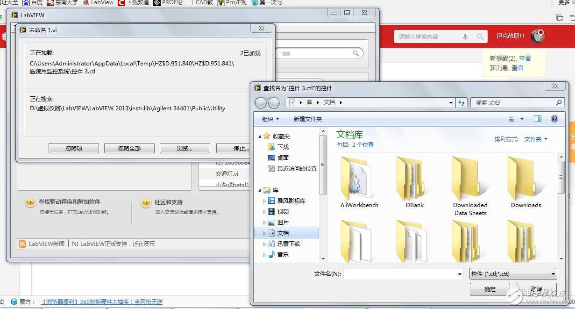Click 查看 next to 新消息
Screen dimensions: 575x309
coord(517,68)
